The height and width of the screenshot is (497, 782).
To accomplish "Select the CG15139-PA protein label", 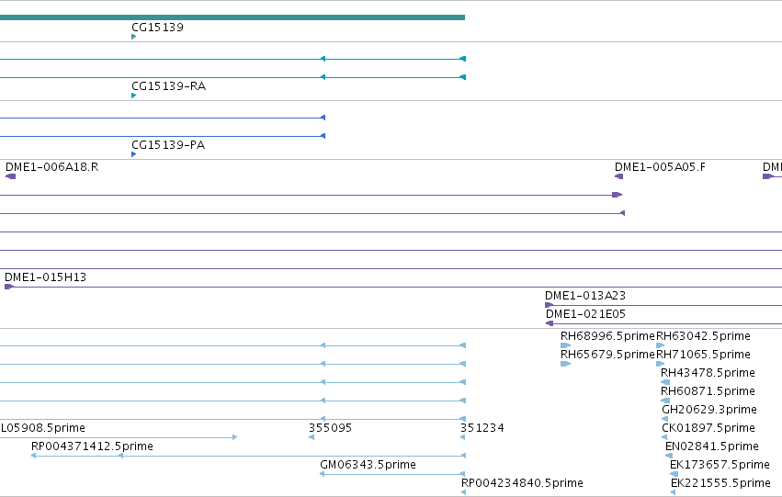I will point(168,145).
